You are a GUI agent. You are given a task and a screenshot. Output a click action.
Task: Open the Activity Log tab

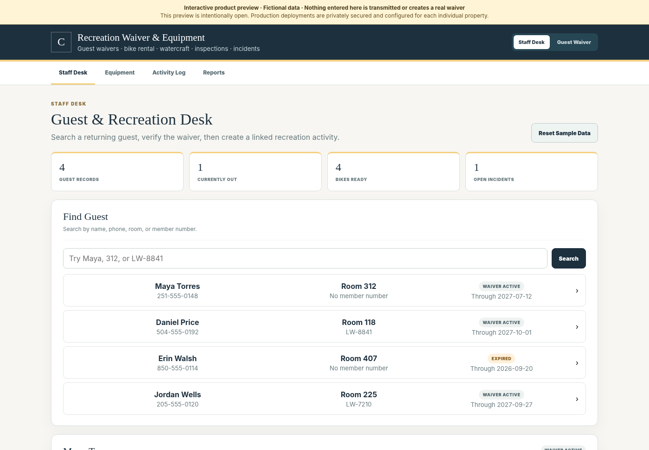(x=169, y=73)
